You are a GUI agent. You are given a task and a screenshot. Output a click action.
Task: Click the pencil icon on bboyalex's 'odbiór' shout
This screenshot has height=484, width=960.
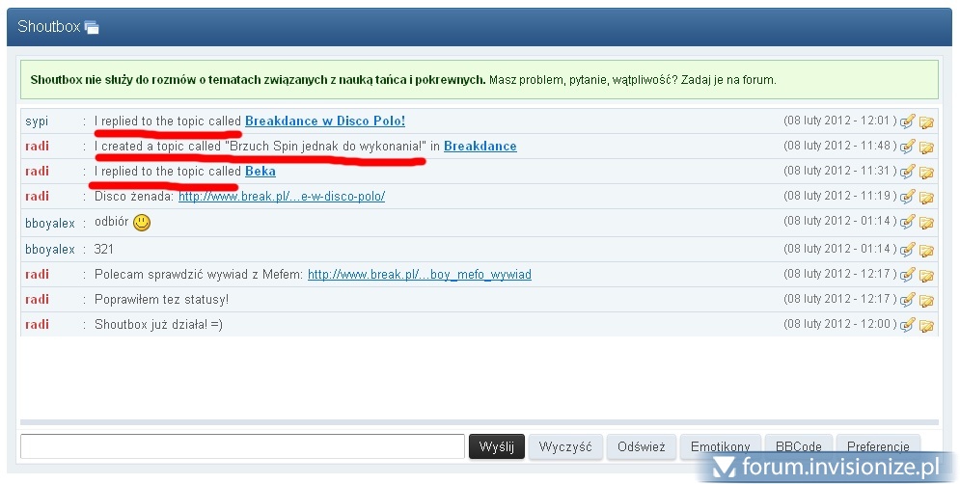pyautogui.click(x=907, y=223)
